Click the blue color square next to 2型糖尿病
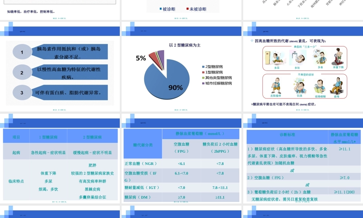The height and width of the screenshot is (218, 363). pyautogui.click(x=203, y=67)
